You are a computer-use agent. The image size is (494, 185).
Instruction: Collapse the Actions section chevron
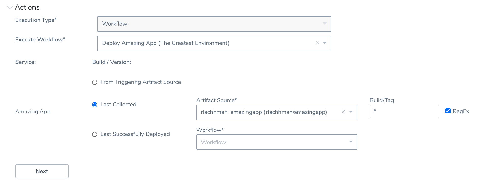coord(10,7)
